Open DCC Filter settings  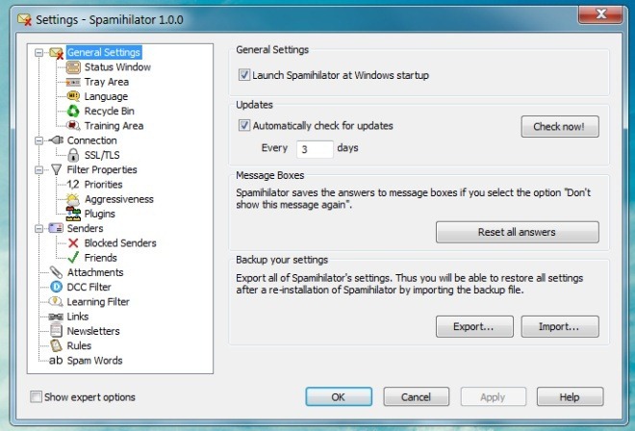[89, 287]
